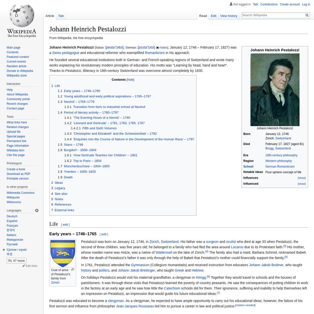Jump to Stans – 1799 in contents
This screenshot has height=314, width=314.
tap(73, 144)
